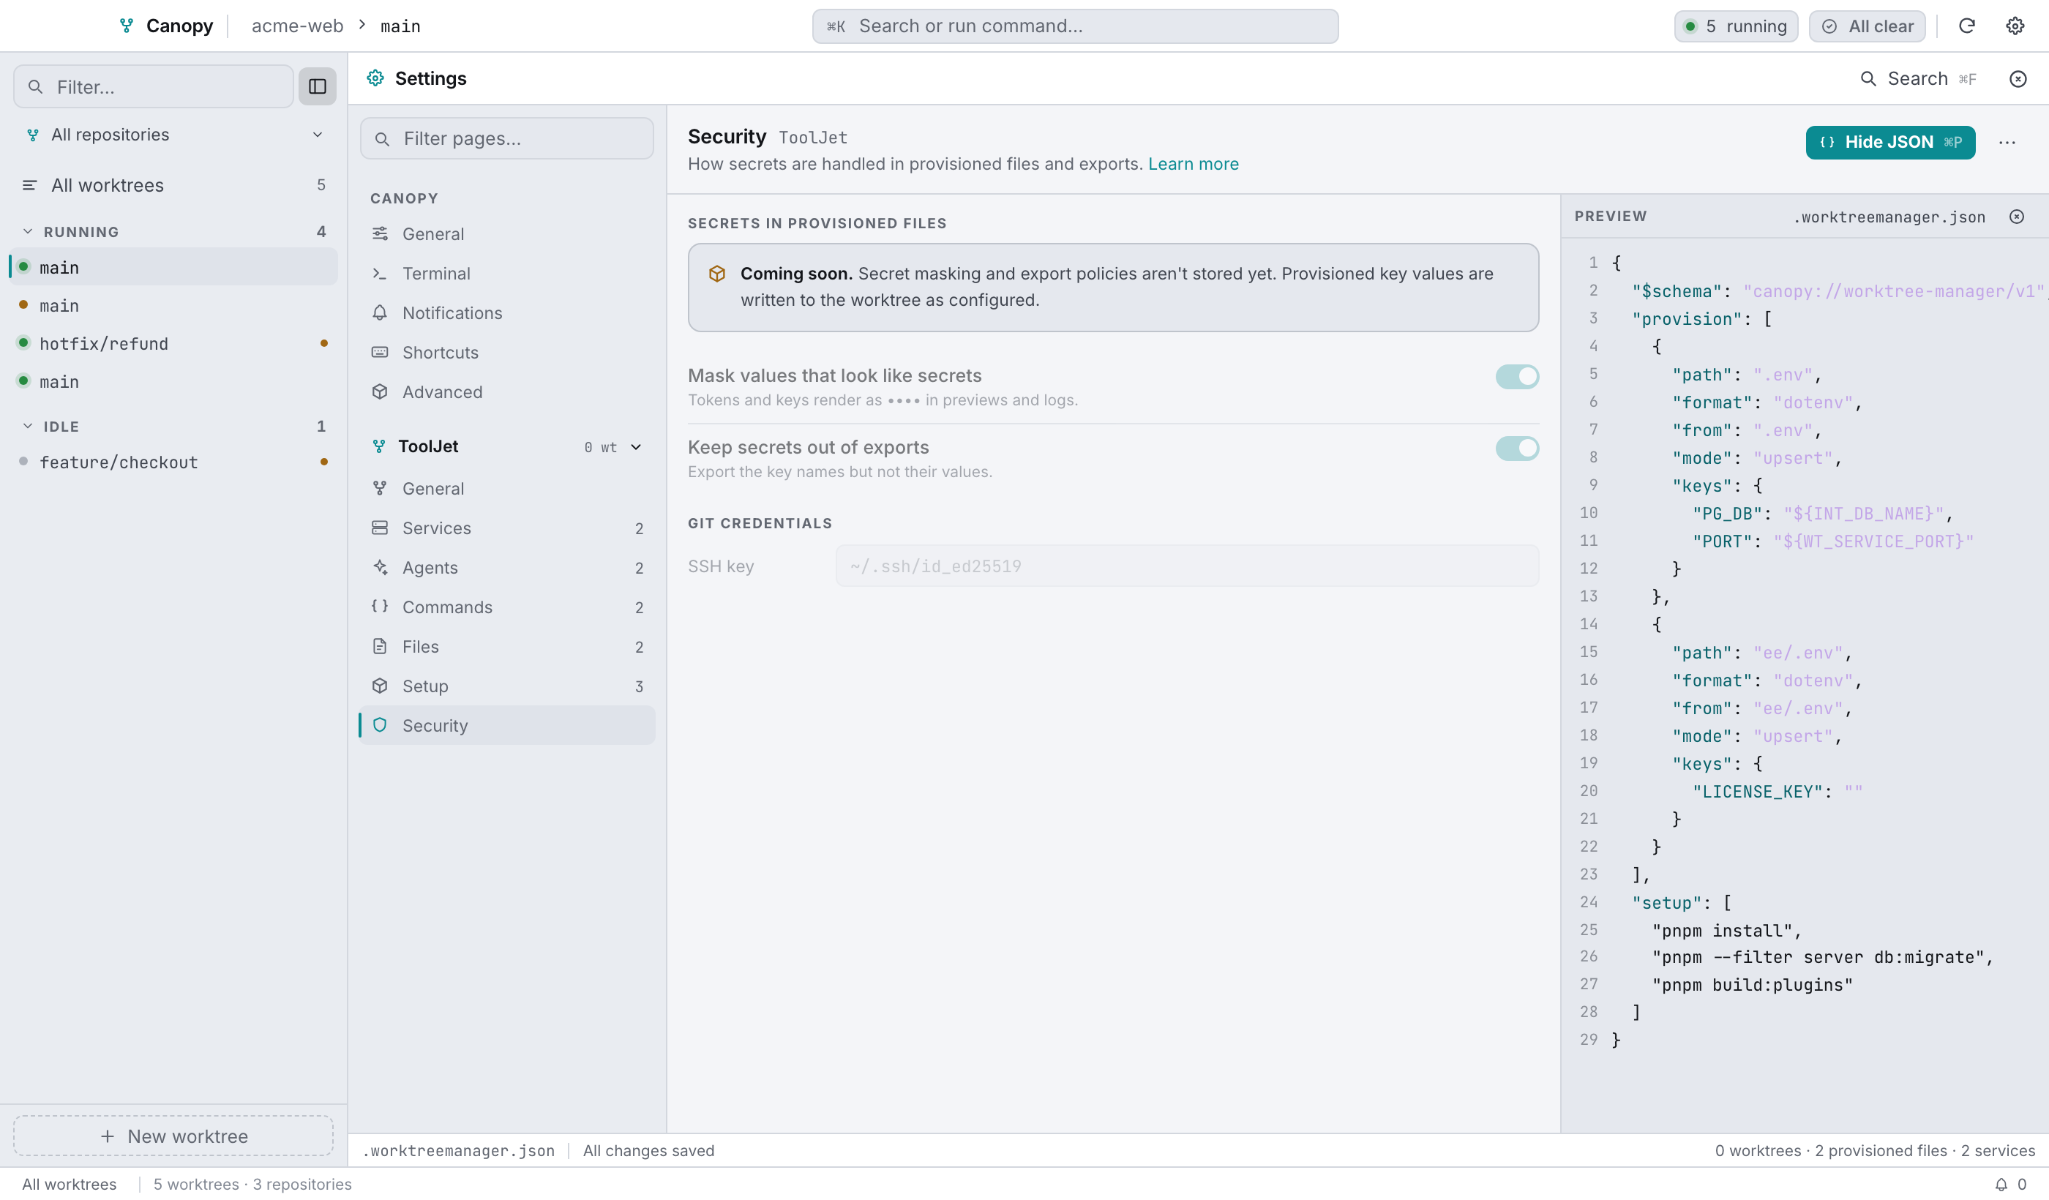This screenshot has height=1200, width=2049.
Task: Click the Setup package icon
Action: click(x=380, y=686)
